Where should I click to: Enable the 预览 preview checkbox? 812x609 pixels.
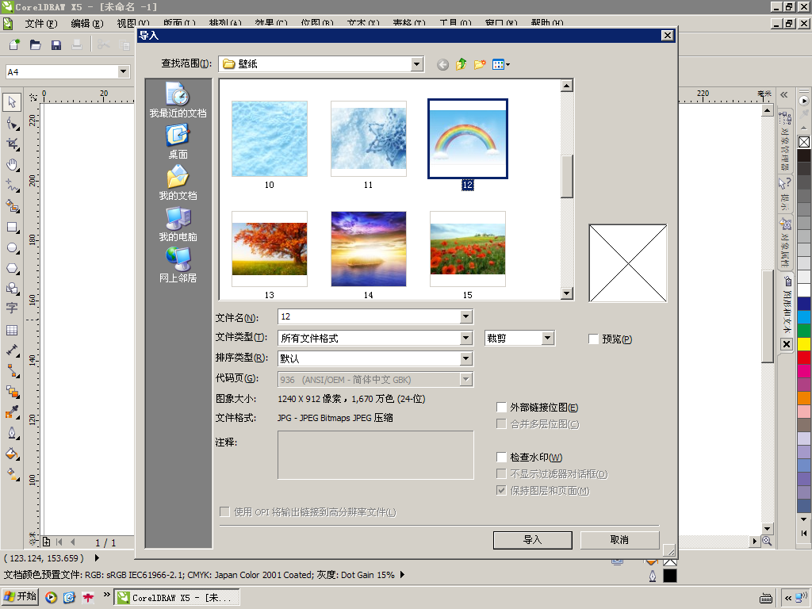tap(593, 339)
